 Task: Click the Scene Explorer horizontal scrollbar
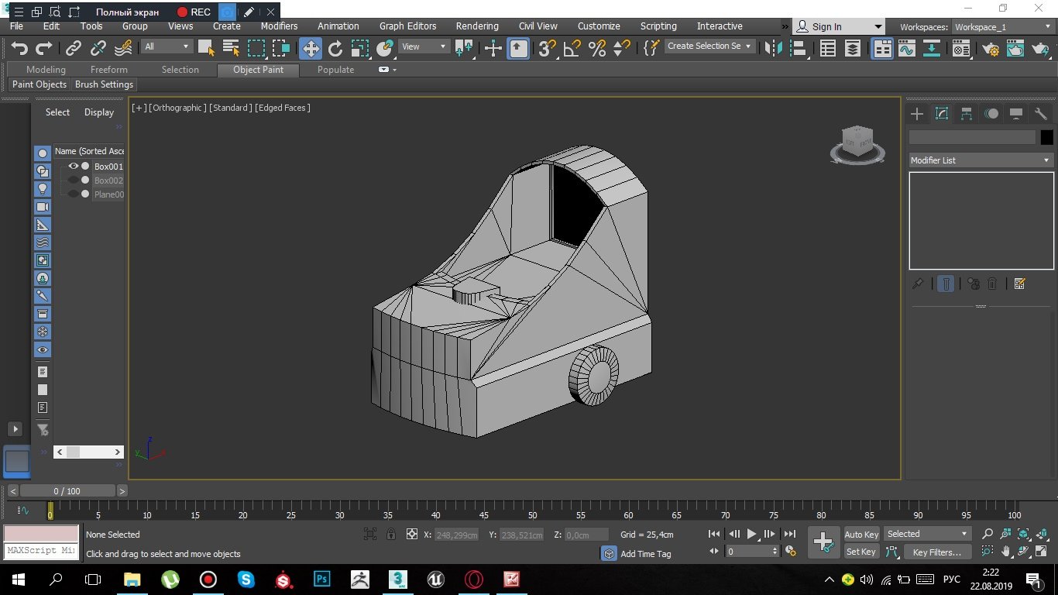pos(88,452)
